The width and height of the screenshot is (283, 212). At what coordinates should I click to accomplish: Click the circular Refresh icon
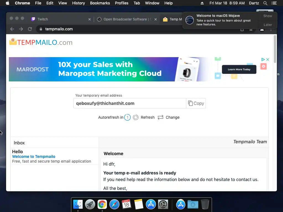pos(135,117)
